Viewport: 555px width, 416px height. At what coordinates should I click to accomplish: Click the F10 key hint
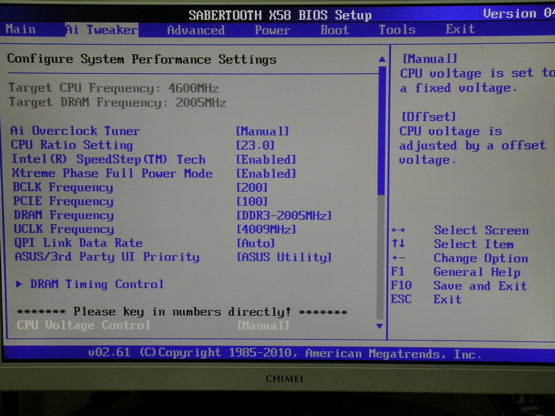point(401,285)
